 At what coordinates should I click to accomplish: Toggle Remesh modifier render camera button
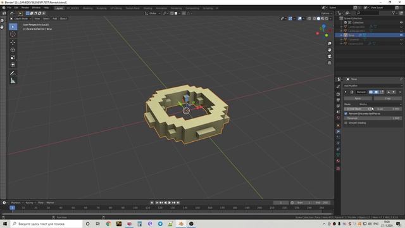[371, 92]
